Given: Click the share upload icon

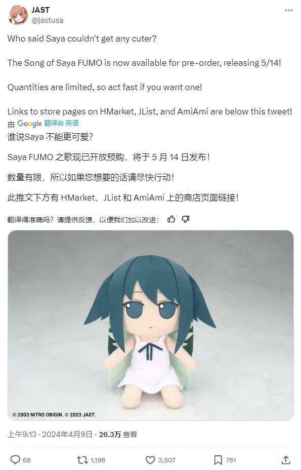Looking at the screenshot, I should pyautogui.click(x=286, y=460).
